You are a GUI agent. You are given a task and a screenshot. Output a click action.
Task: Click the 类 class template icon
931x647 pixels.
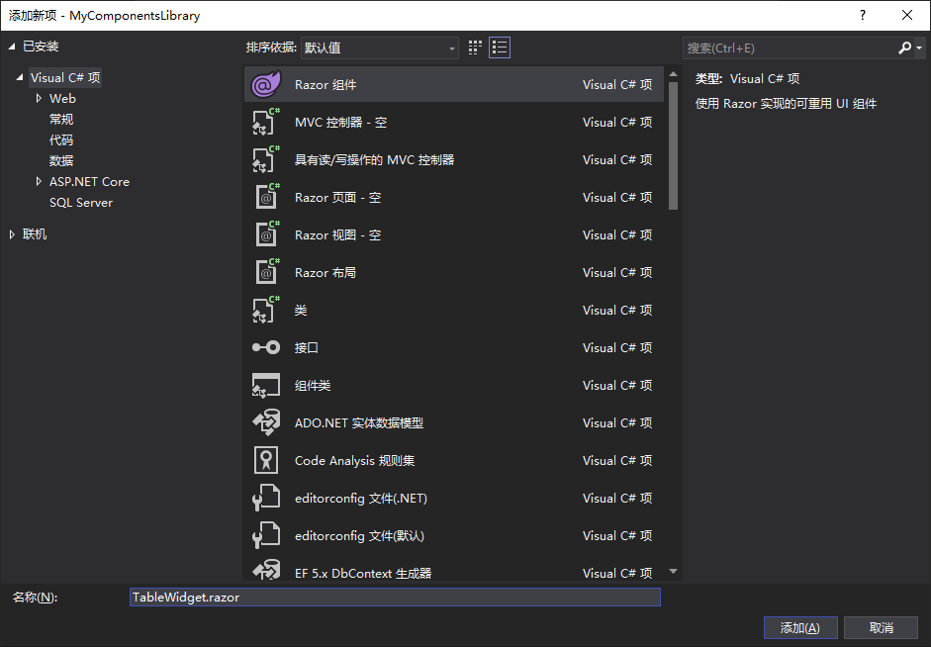266,310
